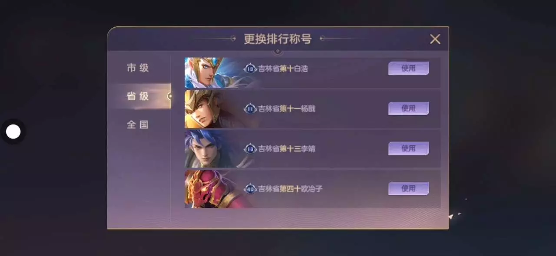Click the rank 10 badge icon
Image resolution: width=556 pixels, height=256 pixels.
250,69
